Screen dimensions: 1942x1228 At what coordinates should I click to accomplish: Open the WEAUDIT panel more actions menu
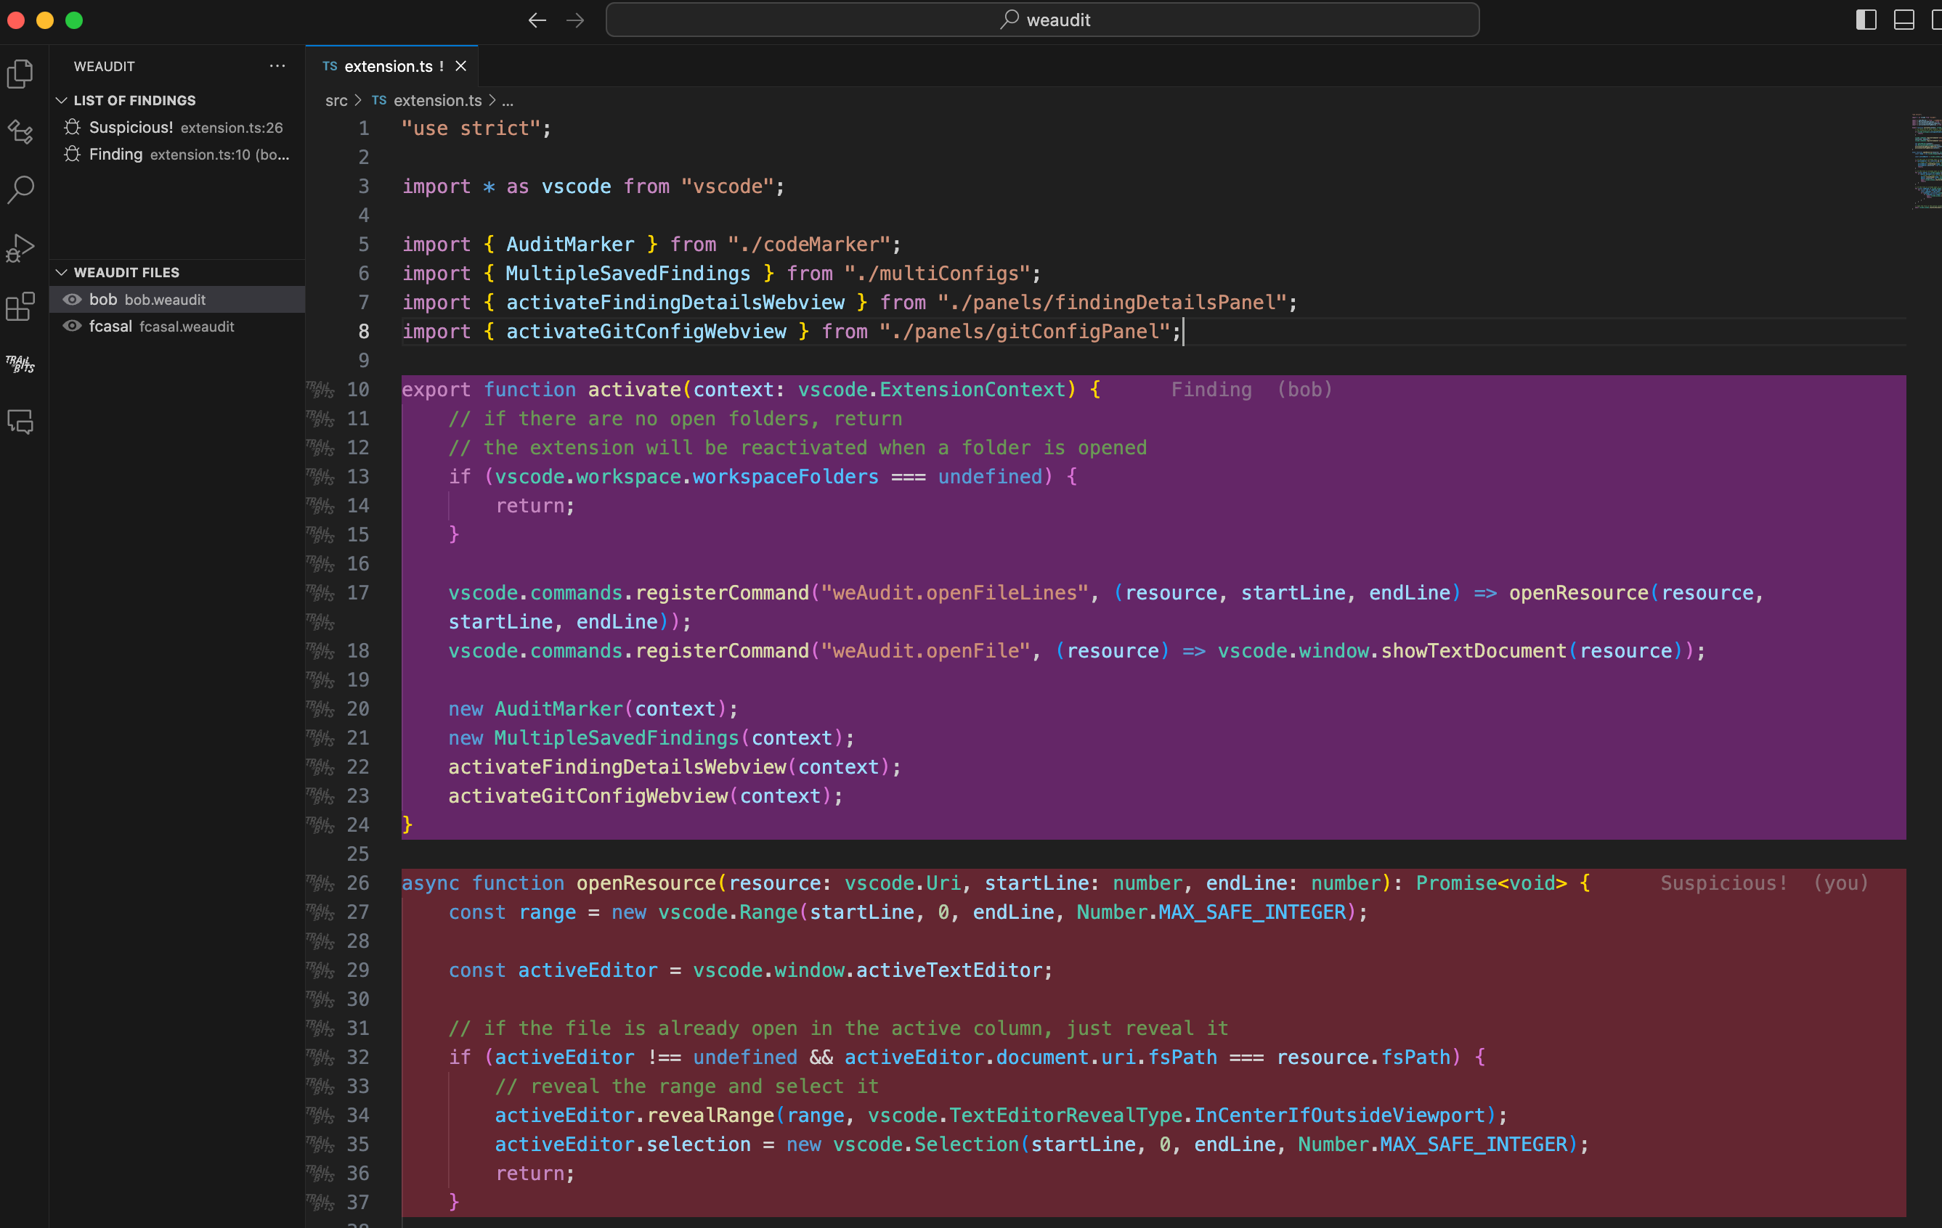coord(277,66)
